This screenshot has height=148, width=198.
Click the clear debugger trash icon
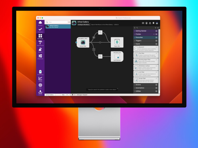[x=73, y=95]
